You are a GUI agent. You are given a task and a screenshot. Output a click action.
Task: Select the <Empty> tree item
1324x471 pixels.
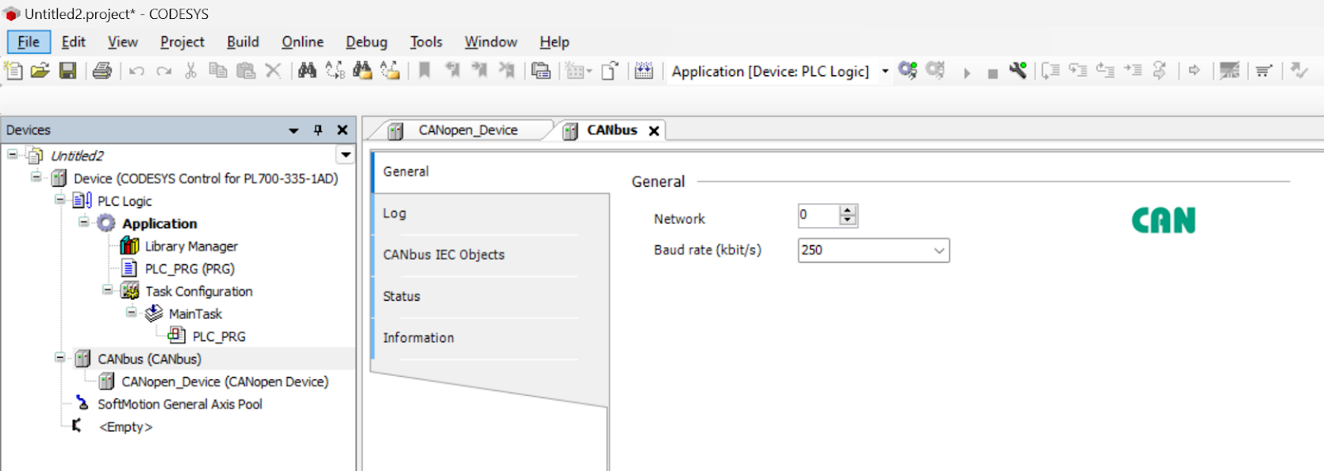click(x=126, y=426)
